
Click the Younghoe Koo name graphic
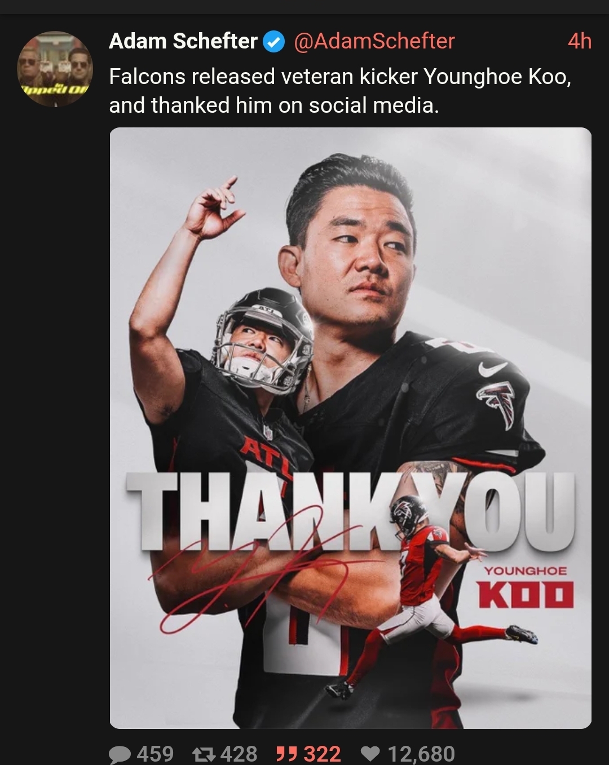click(x=526, y=588)
